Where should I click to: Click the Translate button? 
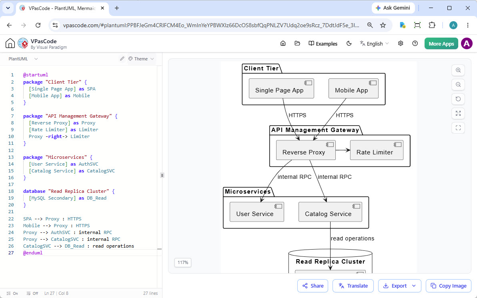(x=353, y=286)
